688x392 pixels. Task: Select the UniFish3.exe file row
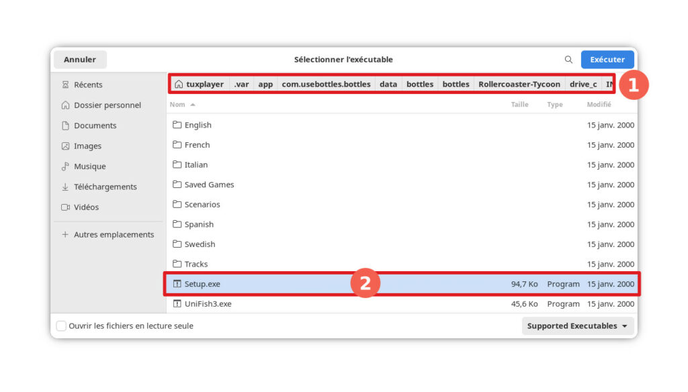208,304
